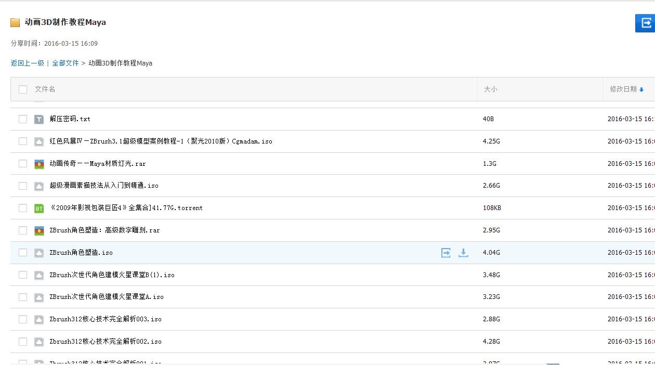Click the text file icon for 解压密码.txt
This screenshot has height=365, width=655.
[39, 119]
